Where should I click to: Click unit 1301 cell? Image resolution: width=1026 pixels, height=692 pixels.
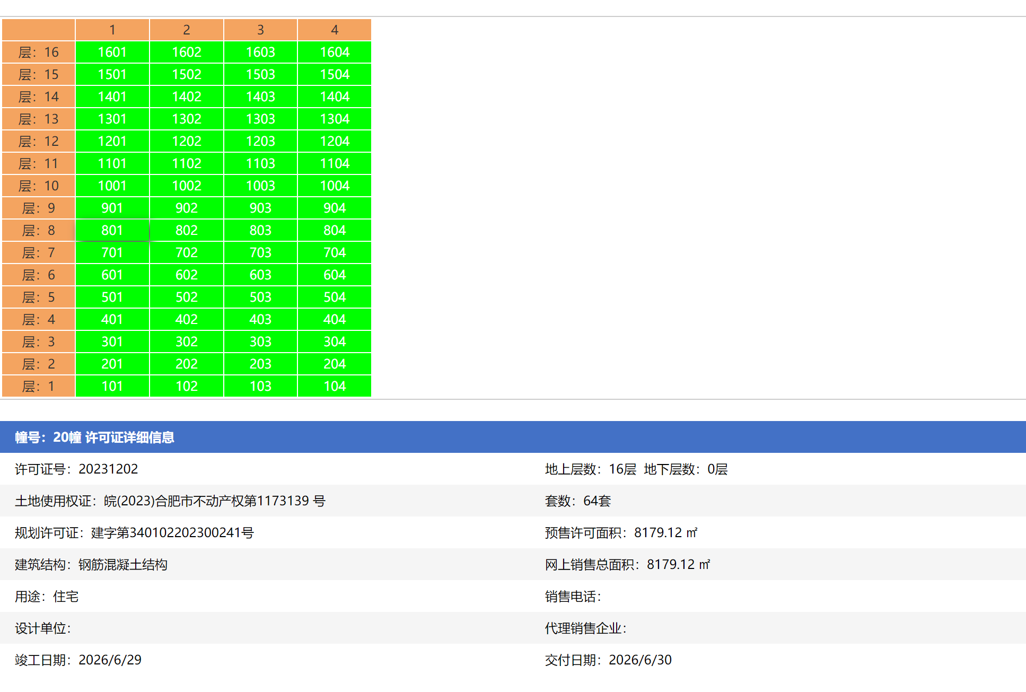(112, 119)
